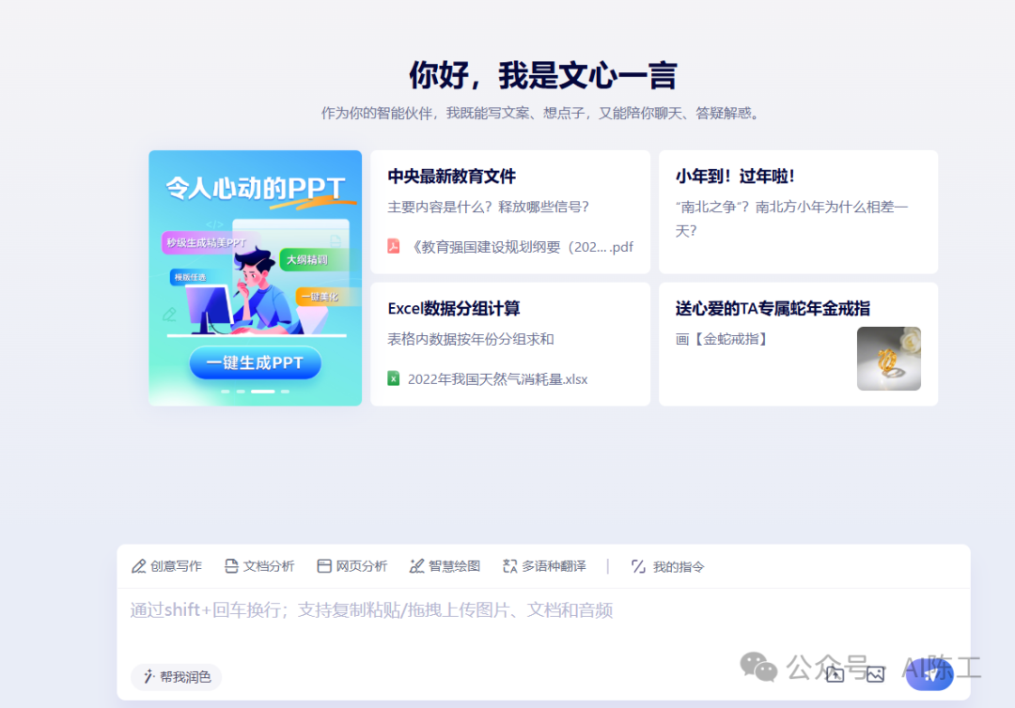Click the active wide carousel indicator
This screenshot has width=1015, height=708.
[x=263, y=392]
